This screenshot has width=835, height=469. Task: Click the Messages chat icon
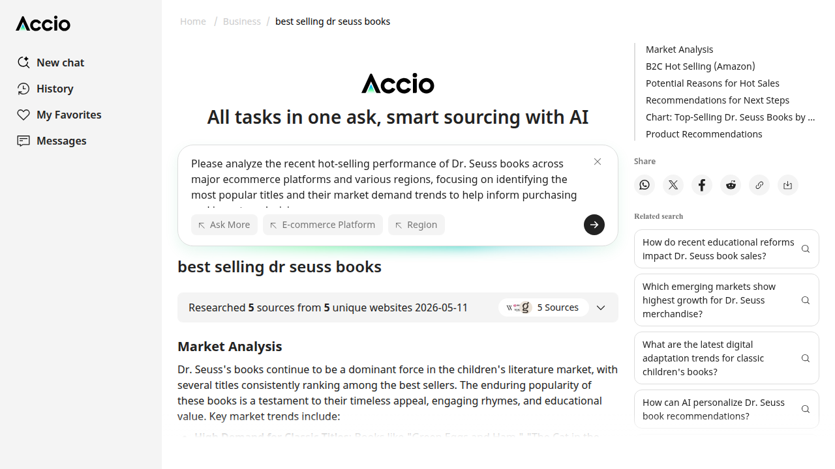click(23, 141)
